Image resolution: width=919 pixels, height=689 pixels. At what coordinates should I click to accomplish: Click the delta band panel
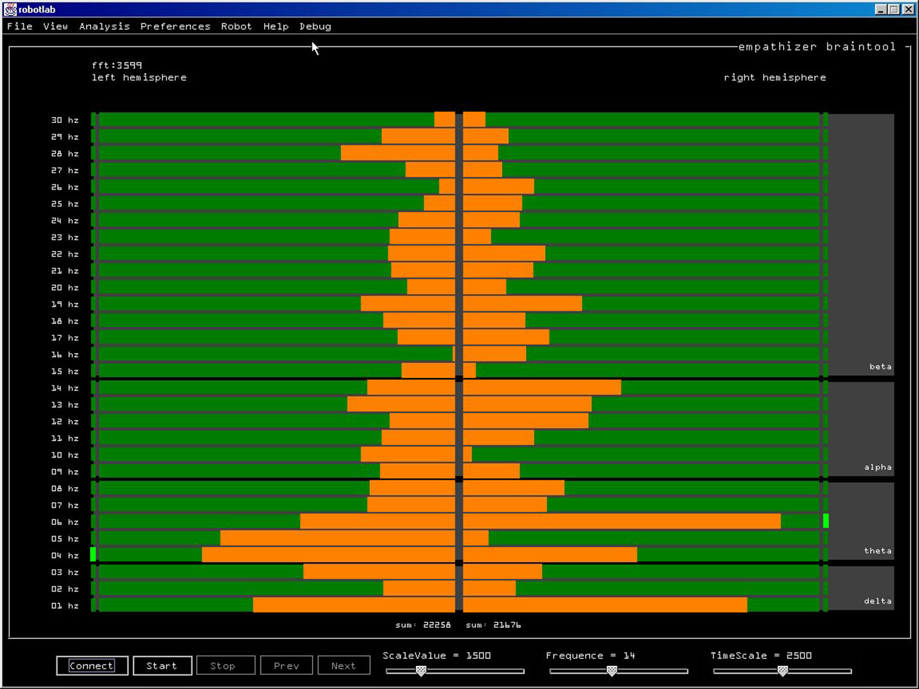[x=861, y=588]
